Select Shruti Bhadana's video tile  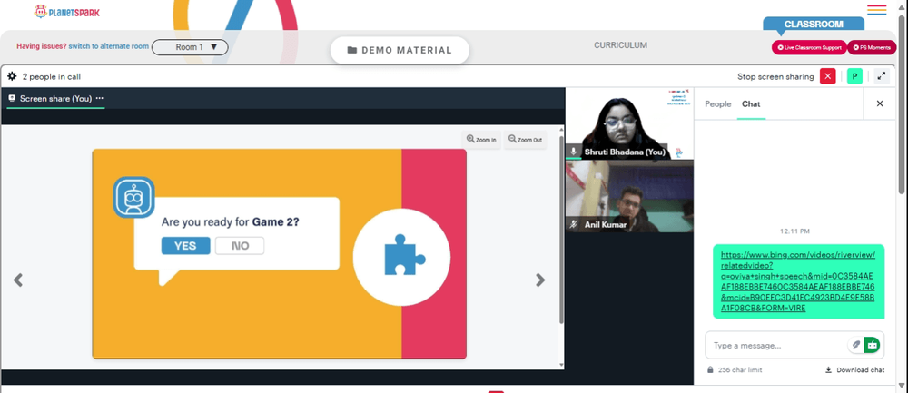click(629, 123)
